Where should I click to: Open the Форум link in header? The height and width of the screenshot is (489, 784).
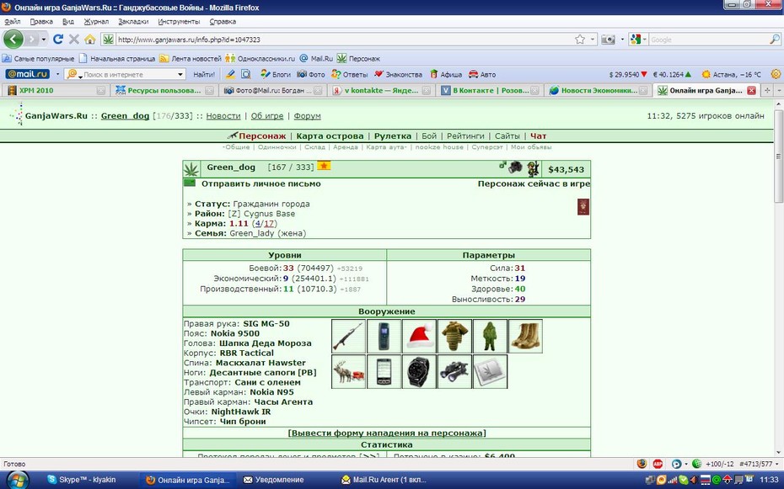click(x=307, y=116)
